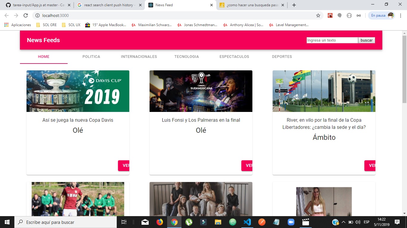Image resolution: width=407 pixels, height=228 pixels.
Task: Open the curly braces list extension icon
Action: click(x=359, y=15)
